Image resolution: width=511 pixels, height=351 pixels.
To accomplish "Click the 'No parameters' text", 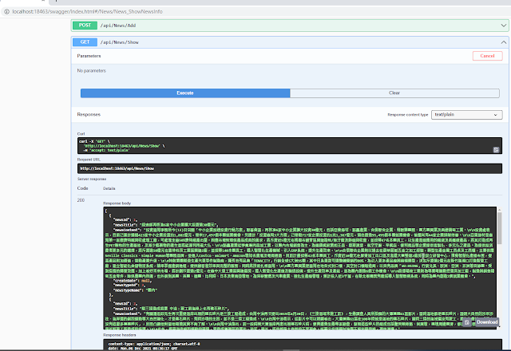I will pyautogui.click(x=92, y=71).
